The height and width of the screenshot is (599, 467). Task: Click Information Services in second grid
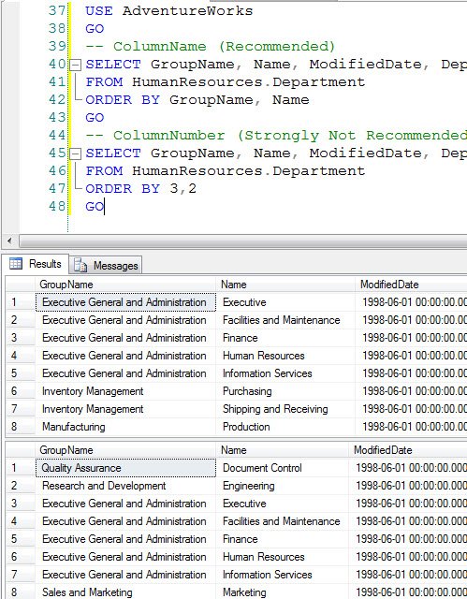pos(283,575)
